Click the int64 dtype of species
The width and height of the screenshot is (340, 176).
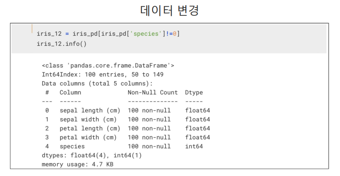click(194, 146)
